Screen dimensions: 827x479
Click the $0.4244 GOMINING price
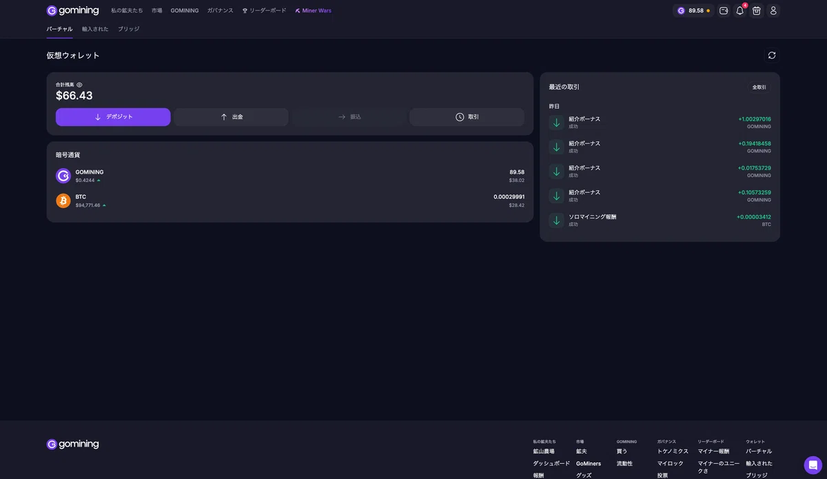85,181
